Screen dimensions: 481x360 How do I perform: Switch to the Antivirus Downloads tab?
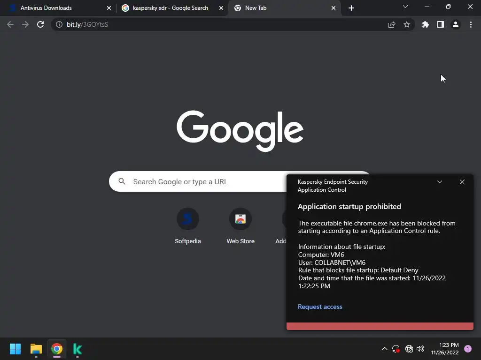pyautogui.click(x=59, y=8)
